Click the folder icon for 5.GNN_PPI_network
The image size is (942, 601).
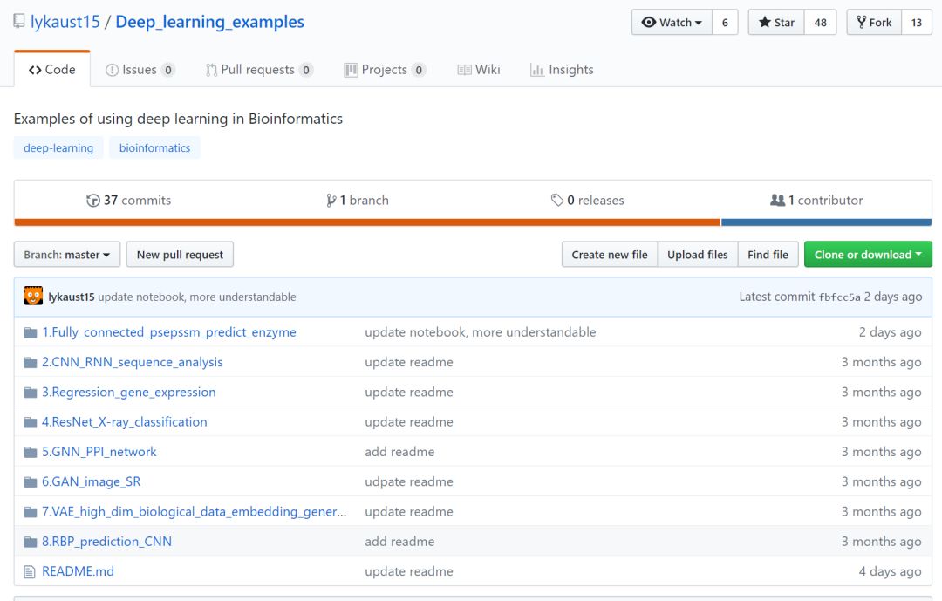(x=31, y=452)
